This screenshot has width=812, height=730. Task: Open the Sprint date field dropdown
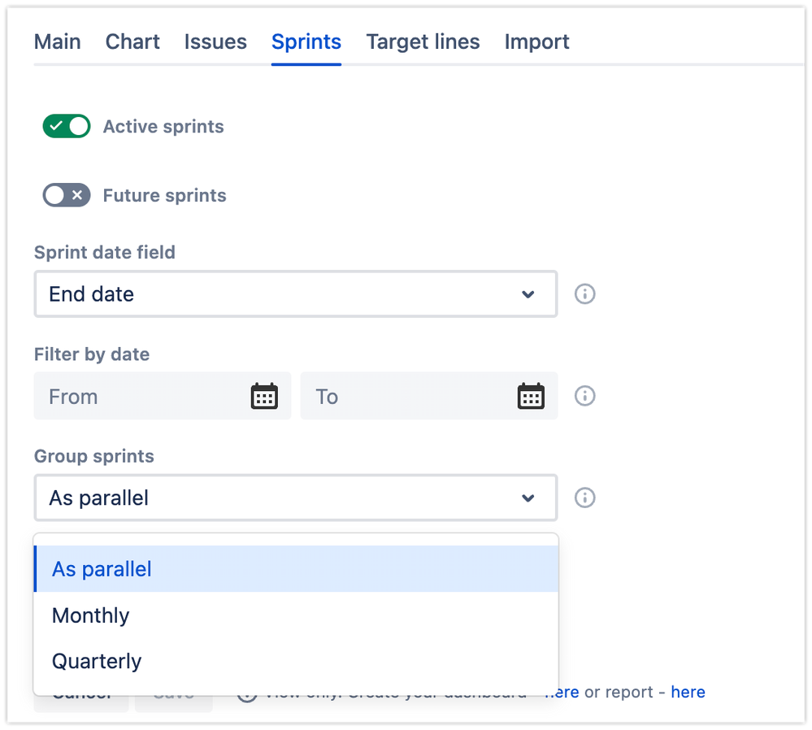coord(295,293)
